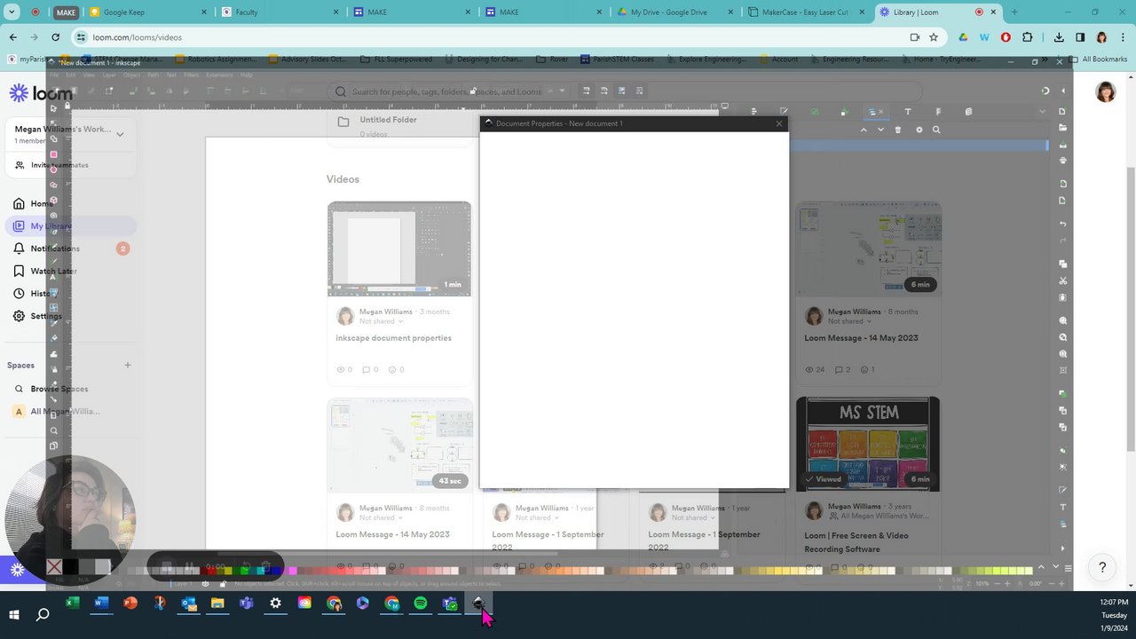Open the MS STEM video thumbnail

[x=868, y=444]
